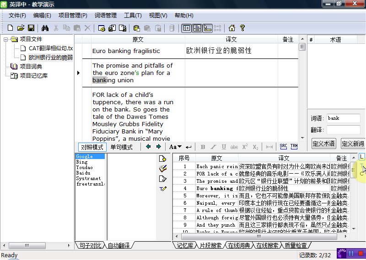
Task: Save with the floppy disk icon
Action: pyautogui.click(x=31, y=28)
